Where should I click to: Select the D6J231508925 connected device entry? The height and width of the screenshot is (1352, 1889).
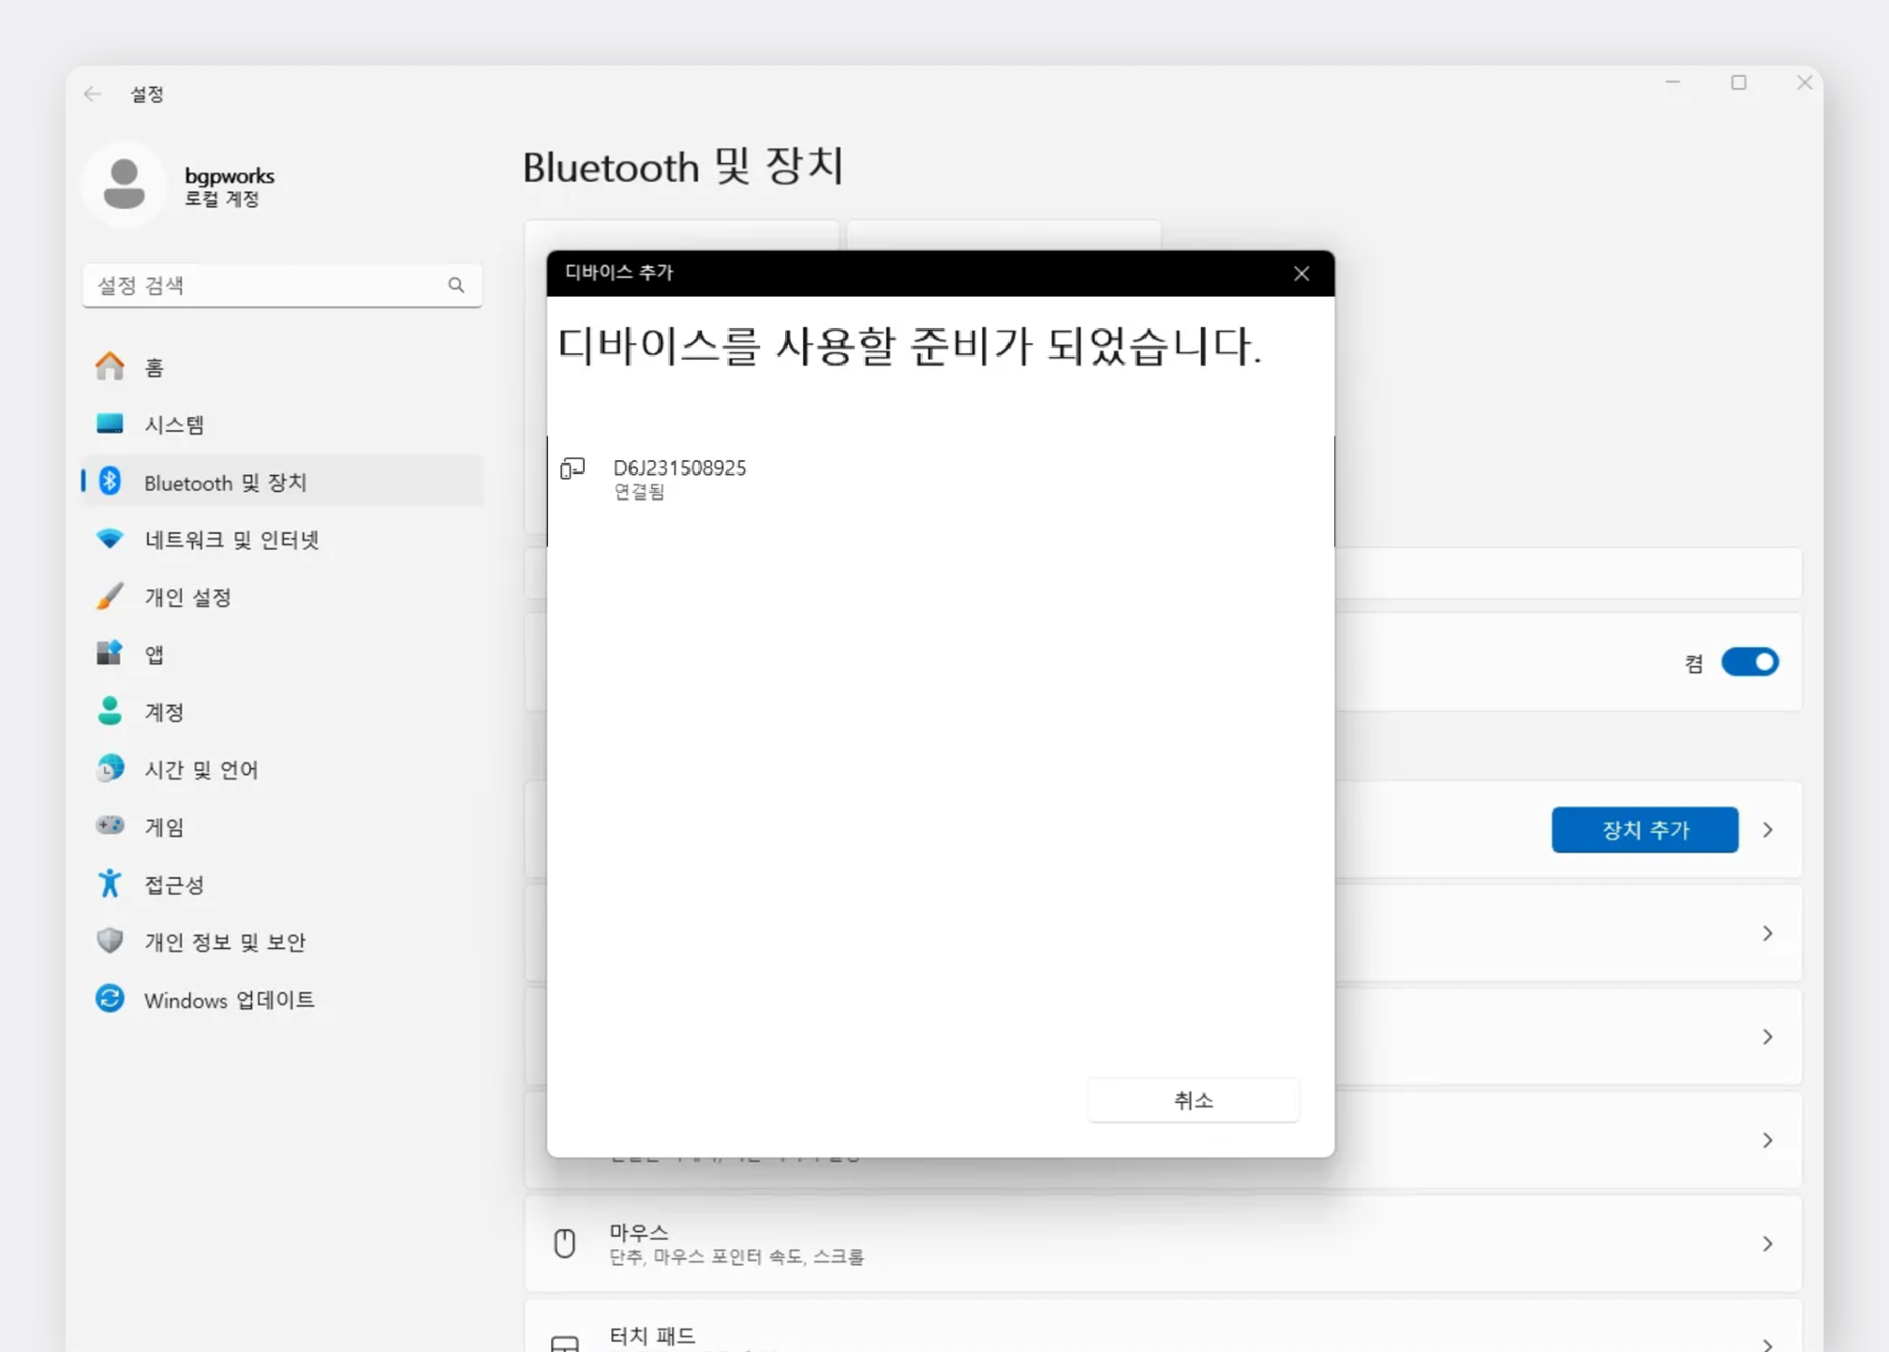point(941,479)
